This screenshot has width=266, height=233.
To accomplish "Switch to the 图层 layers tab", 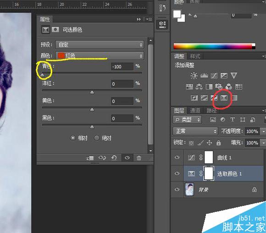I will [179, 111].
